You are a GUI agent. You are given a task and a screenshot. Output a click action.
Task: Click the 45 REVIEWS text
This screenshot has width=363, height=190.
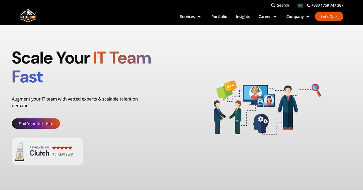tap(63, 154)
